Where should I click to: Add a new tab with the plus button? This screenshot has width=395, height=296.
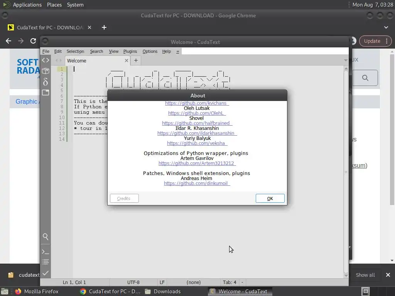pos(136,61)
